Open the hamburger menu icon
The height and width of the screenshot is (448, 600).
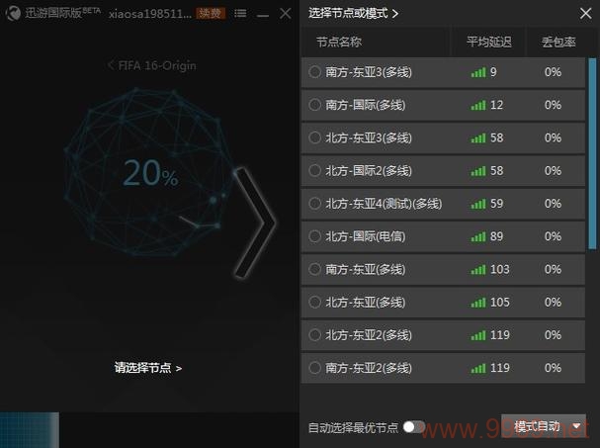240,14
